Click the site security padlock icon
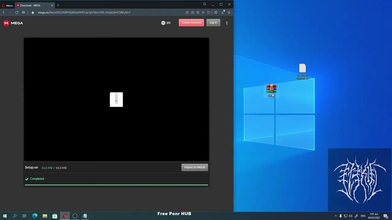 click(33, 13)
